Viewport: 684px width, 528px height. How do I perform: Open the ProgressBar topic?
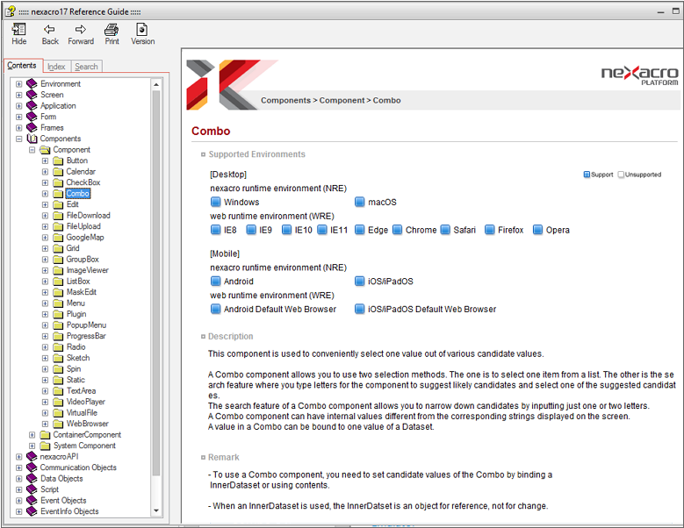[x=86, y=336]
